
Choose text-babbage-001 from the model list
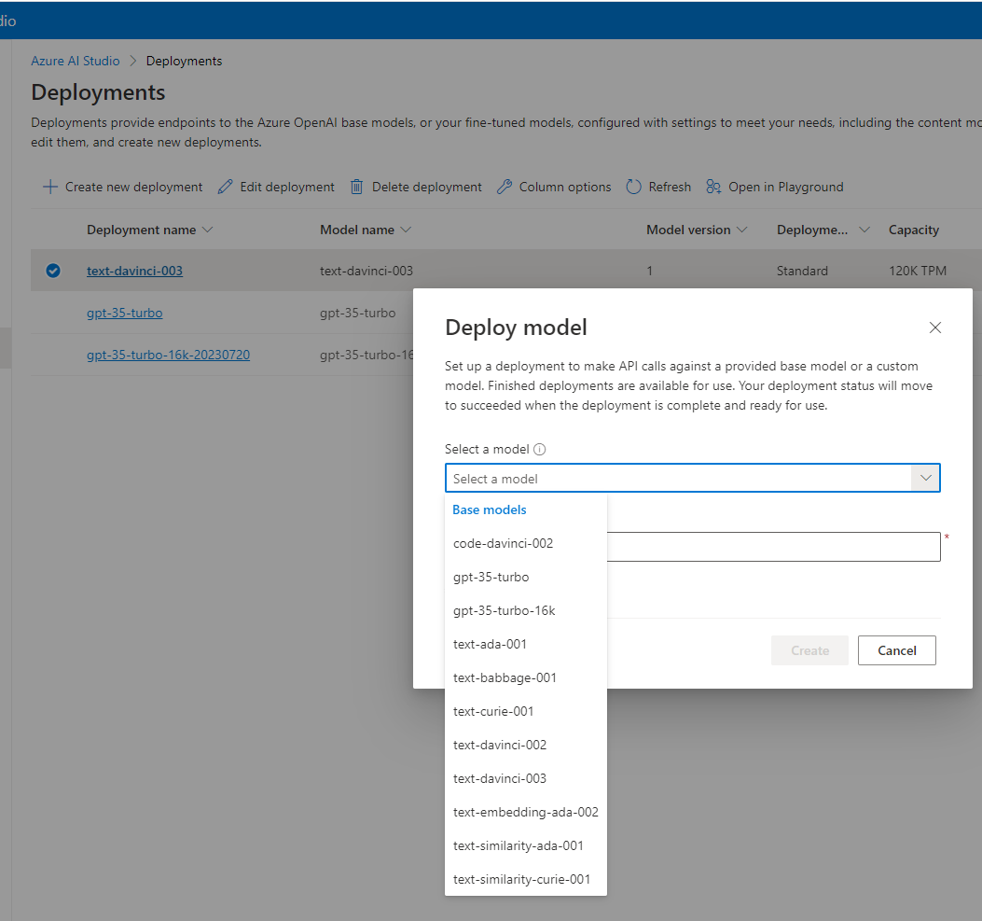(525, 677)
